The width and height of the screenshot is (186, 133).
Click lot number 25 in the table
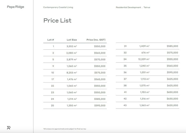(52, 105)
